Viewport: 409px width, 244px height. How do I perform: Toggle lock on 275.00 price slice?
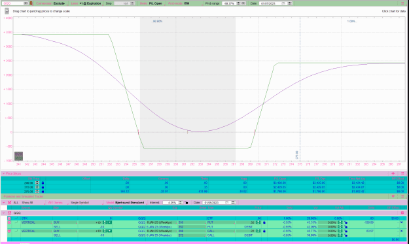[43, 192]
